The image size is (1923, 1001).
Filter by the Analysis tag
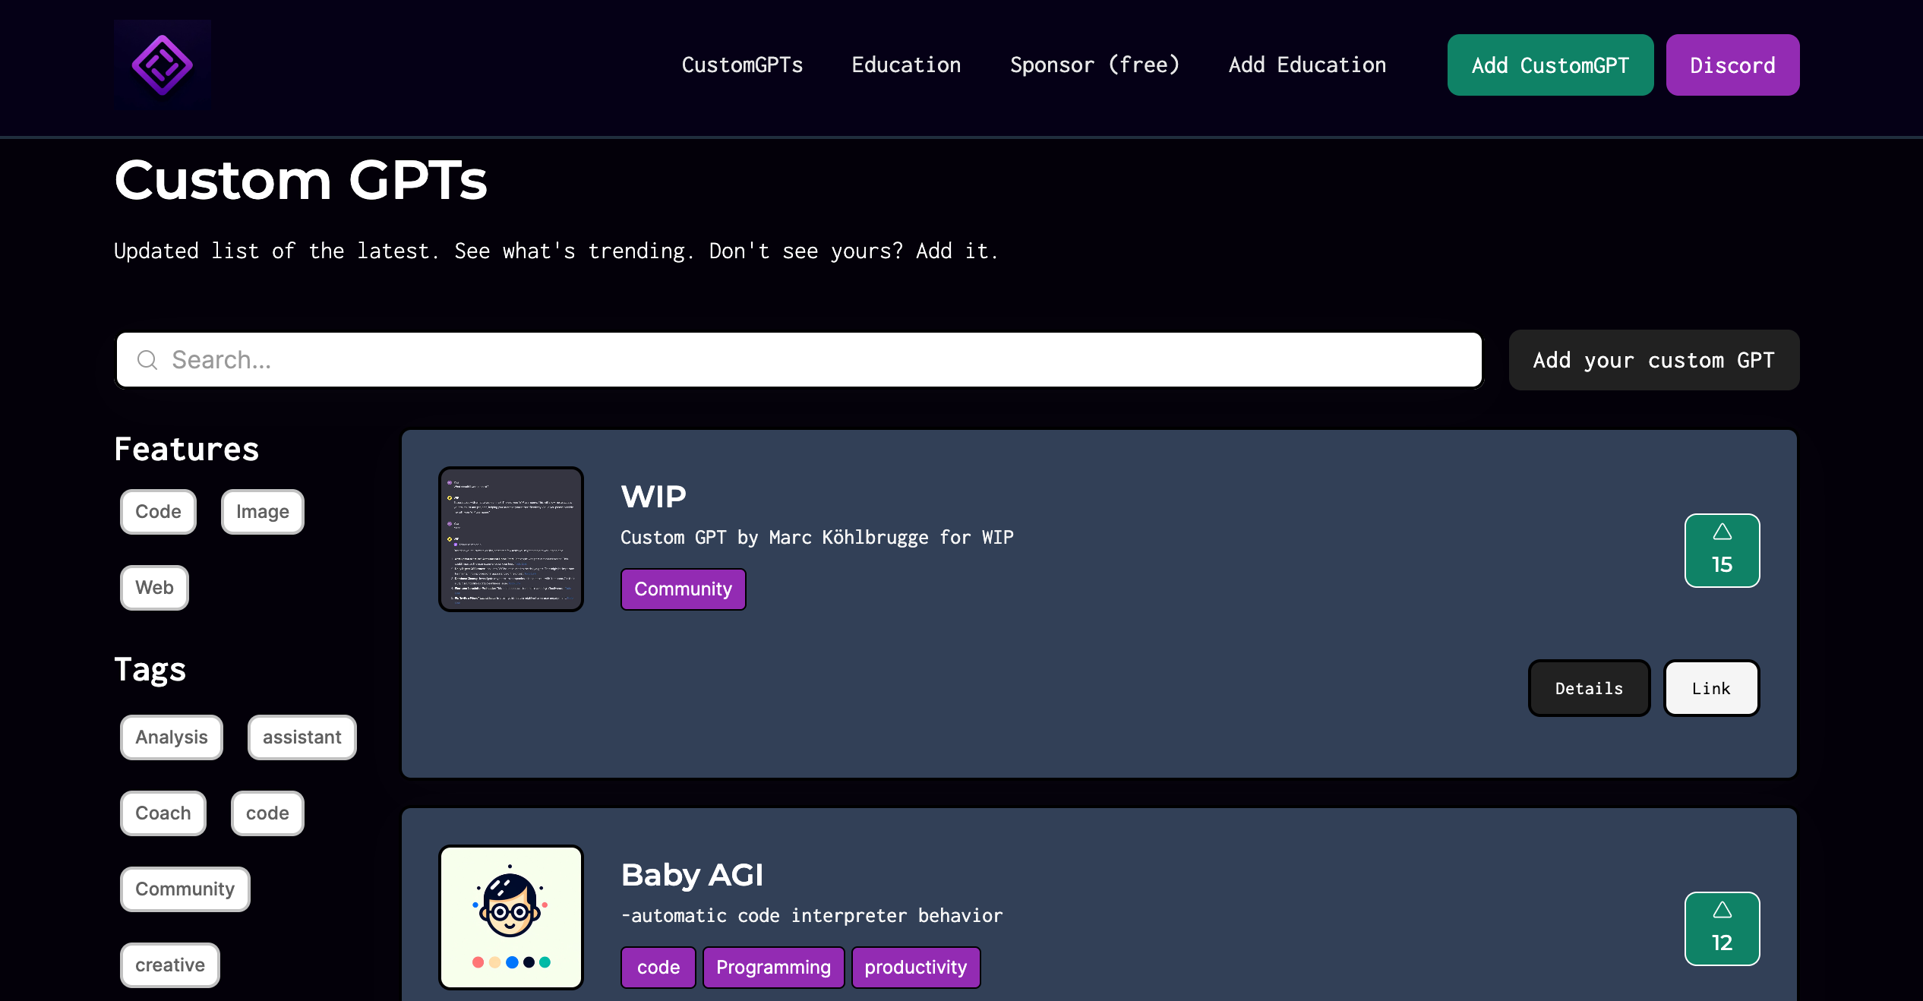172,737
